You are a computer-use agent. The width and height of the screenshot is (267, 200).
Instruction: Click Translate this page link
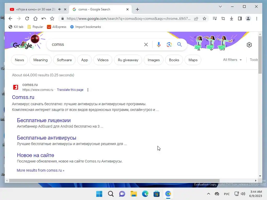[70, 90]
